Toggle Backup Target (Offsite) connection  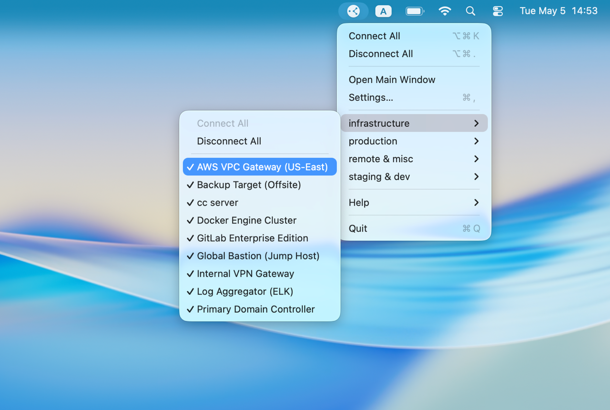point(260,185)
